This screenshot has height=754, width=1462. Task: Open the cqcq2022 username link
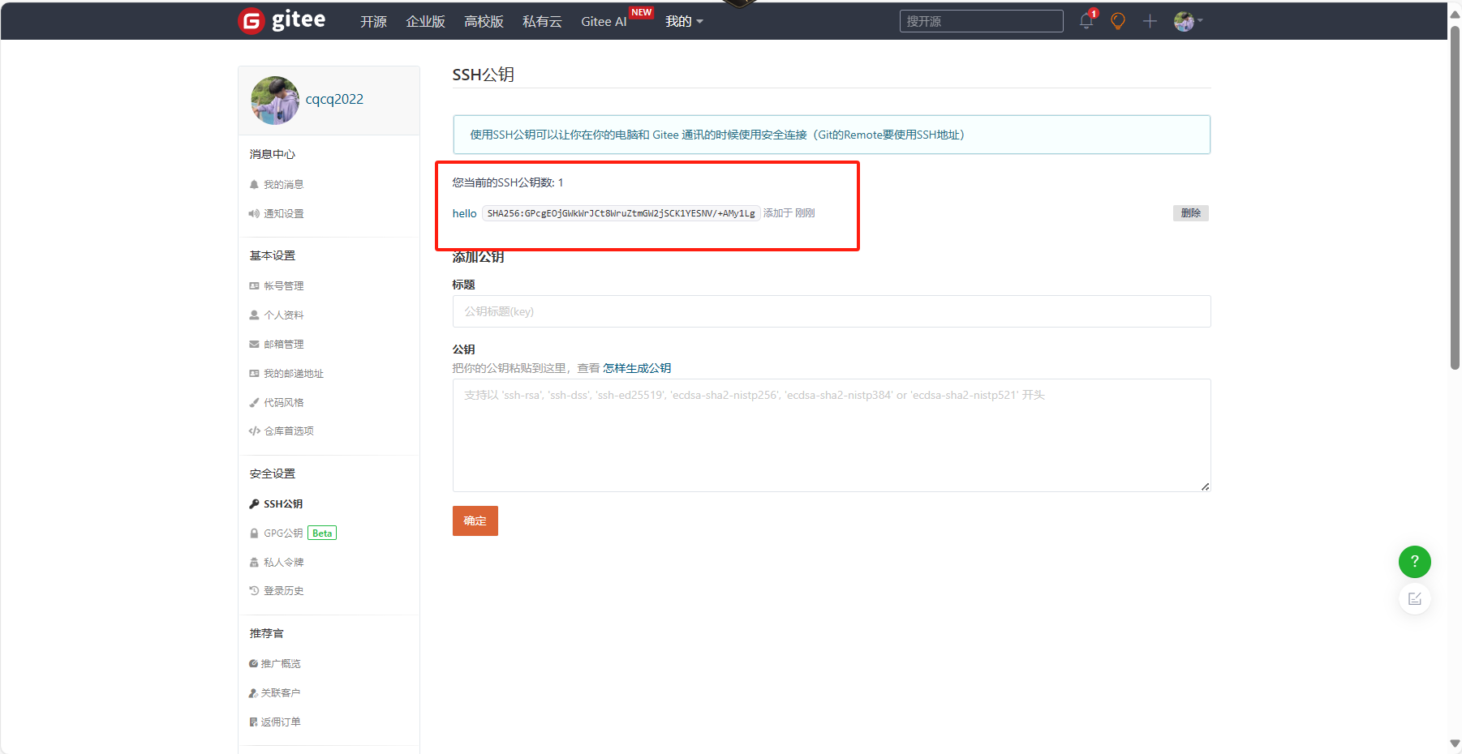(334, 100)
